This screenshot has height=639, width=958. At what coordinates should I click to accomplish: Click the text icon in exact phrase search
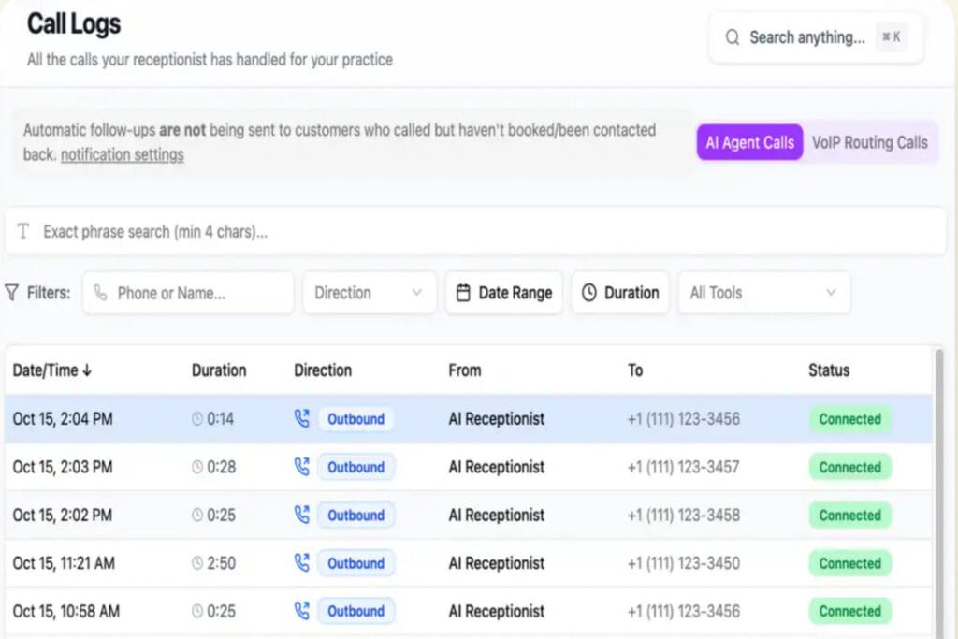pyautogui.click(x=23, y=232)
